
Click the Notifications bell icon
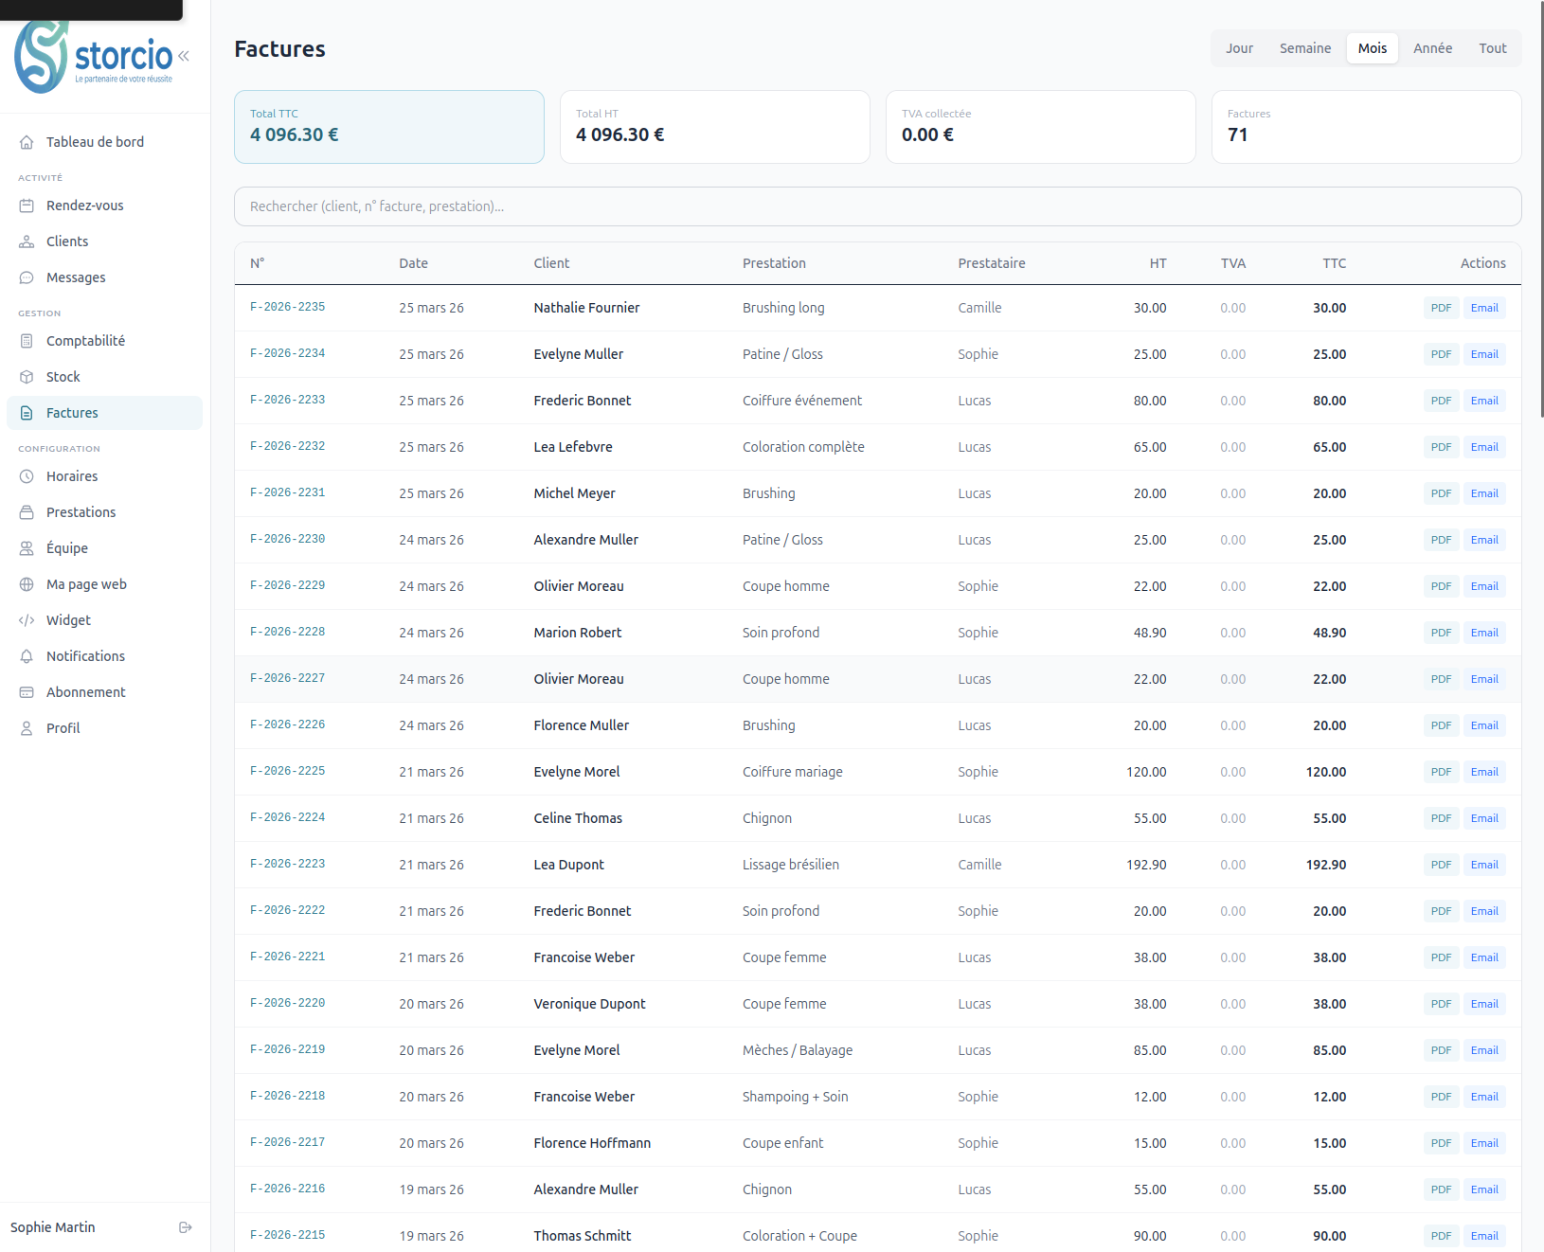coord(27,656)
